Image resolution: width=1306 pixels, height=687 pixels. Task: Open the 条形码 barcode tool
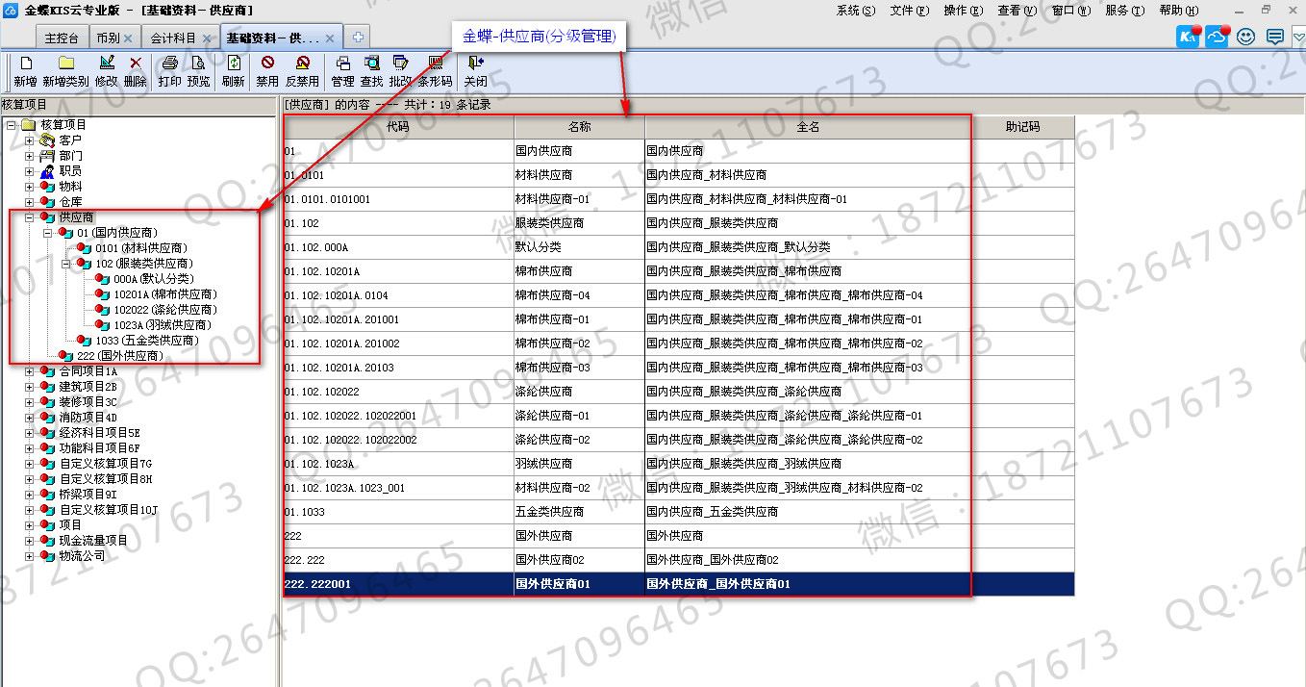(435, 64)
